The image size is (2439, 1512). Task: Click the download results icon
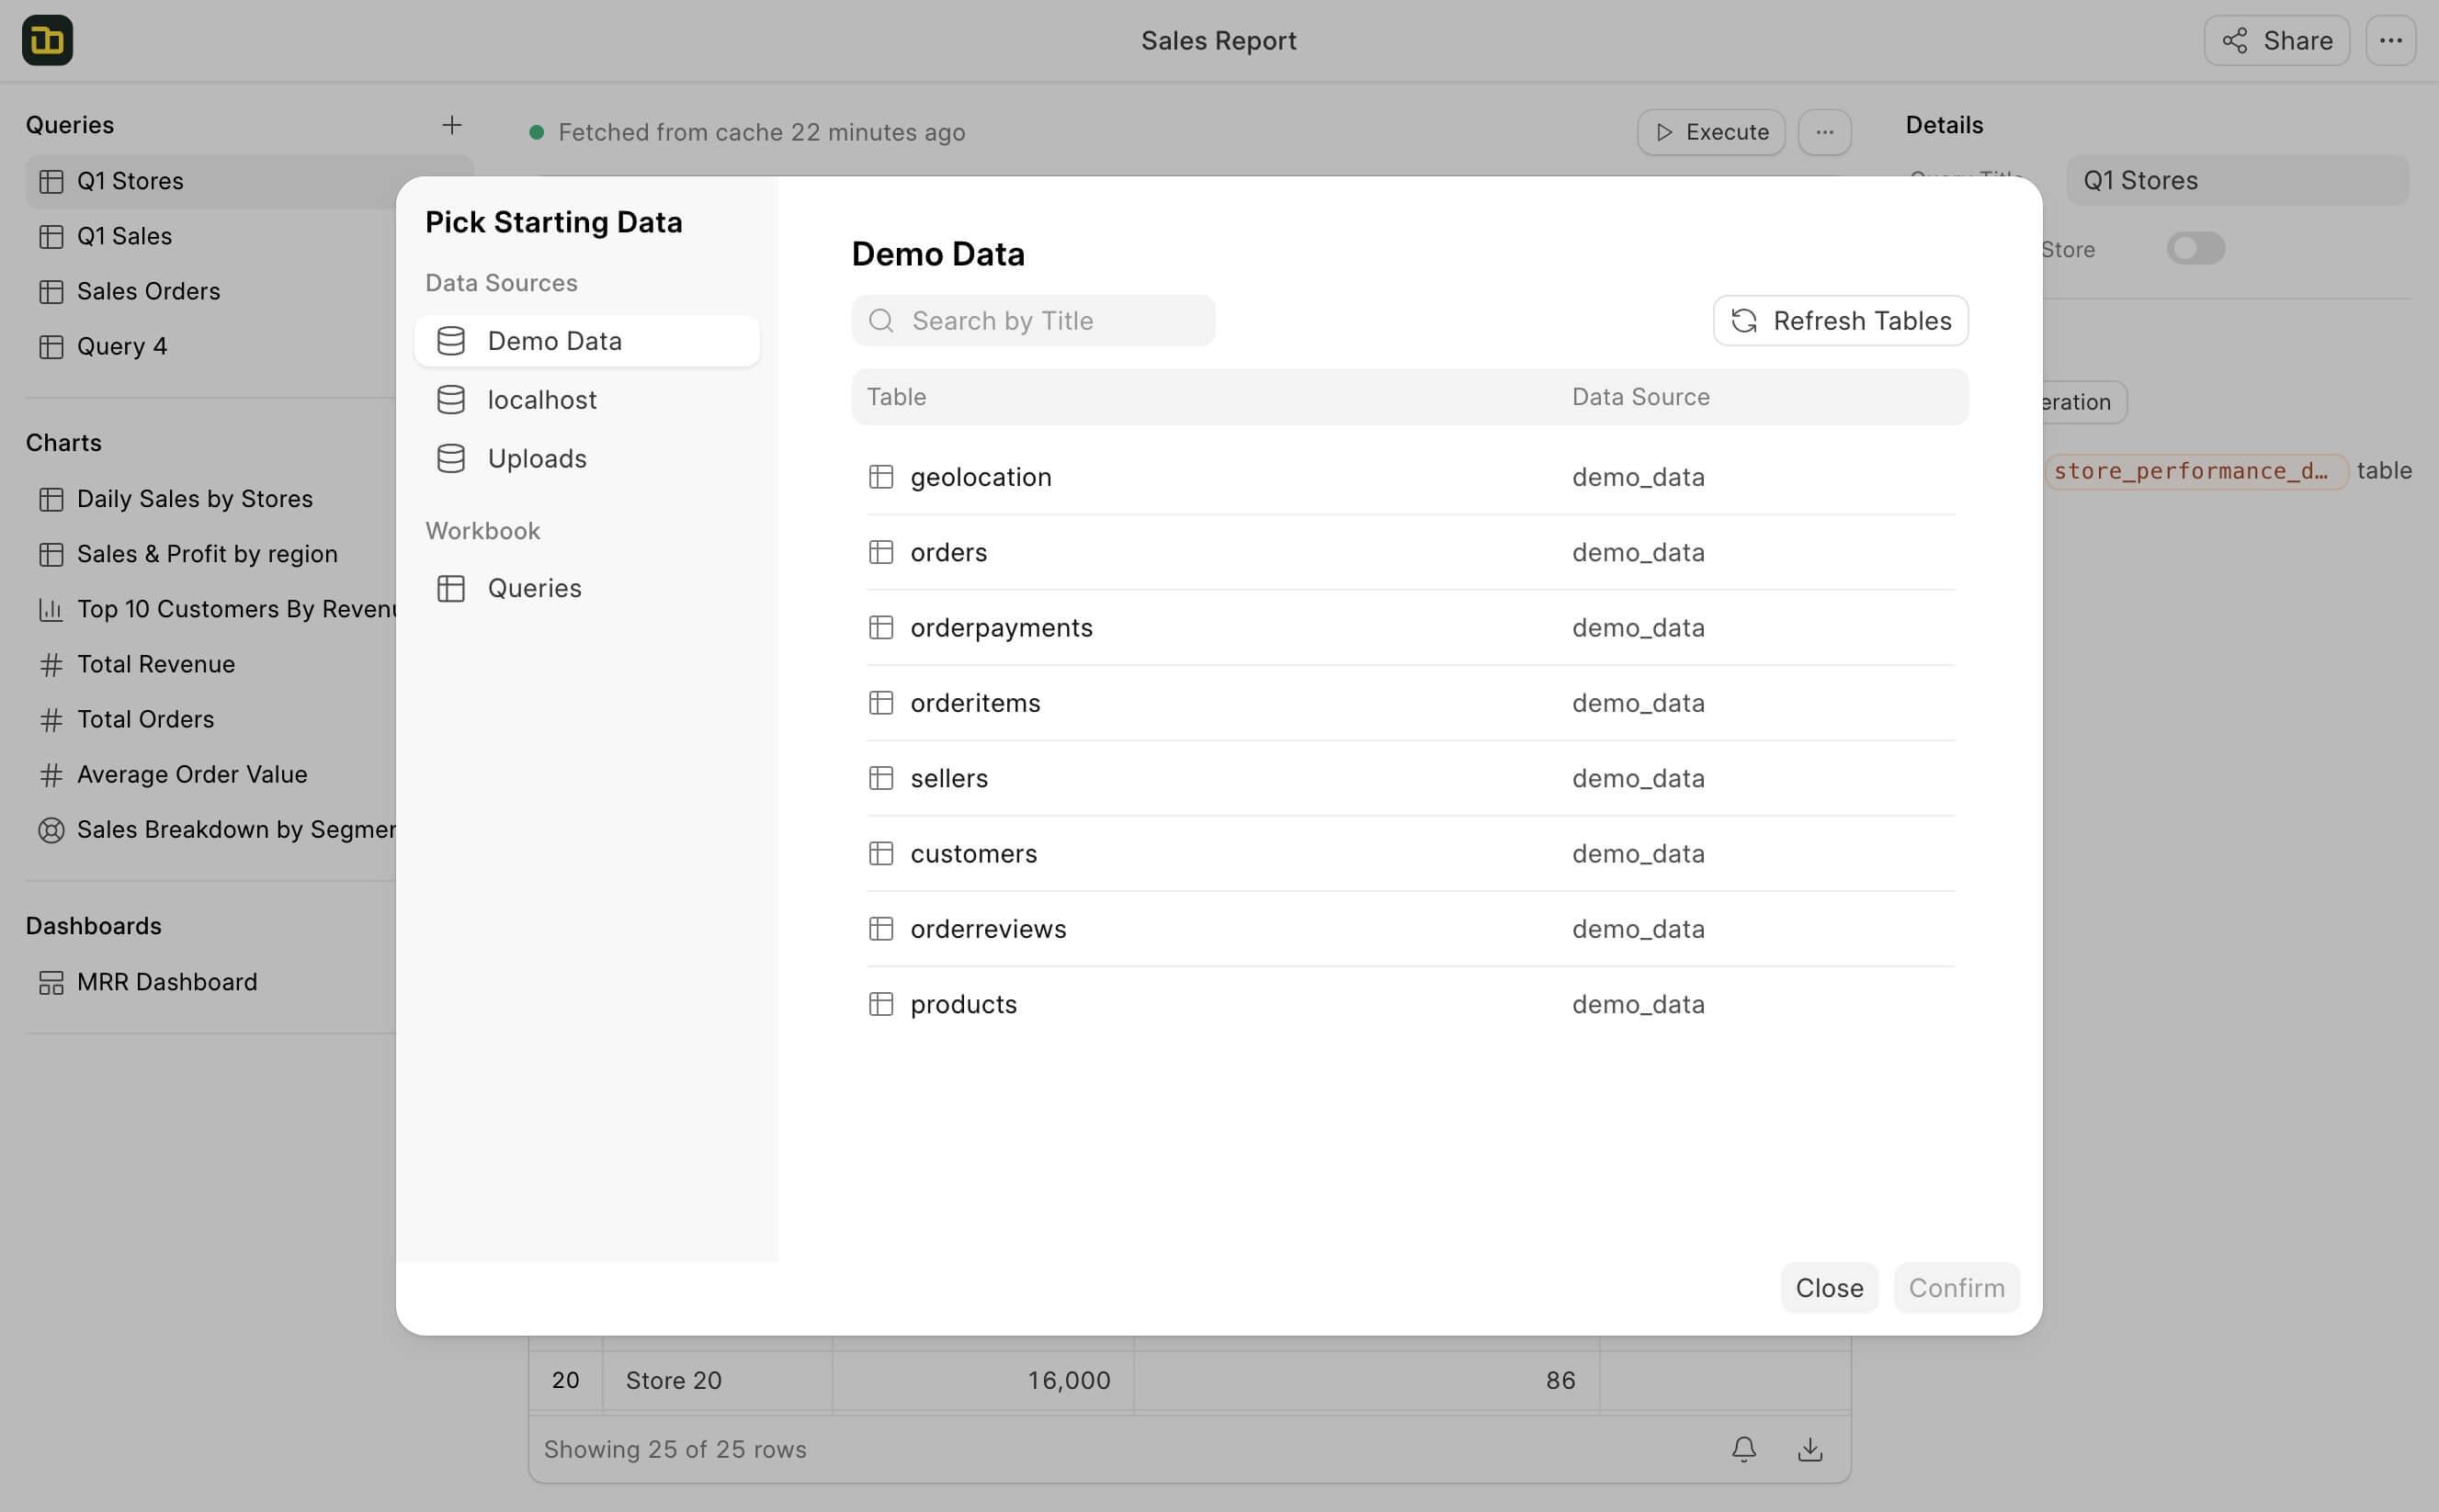(1809, 1449)
